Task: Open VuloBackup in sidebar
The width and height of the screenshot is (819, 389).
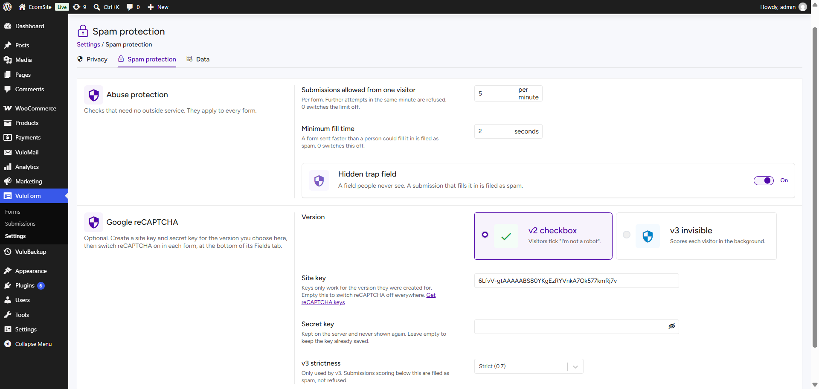Action: click(x=34, y=252)
